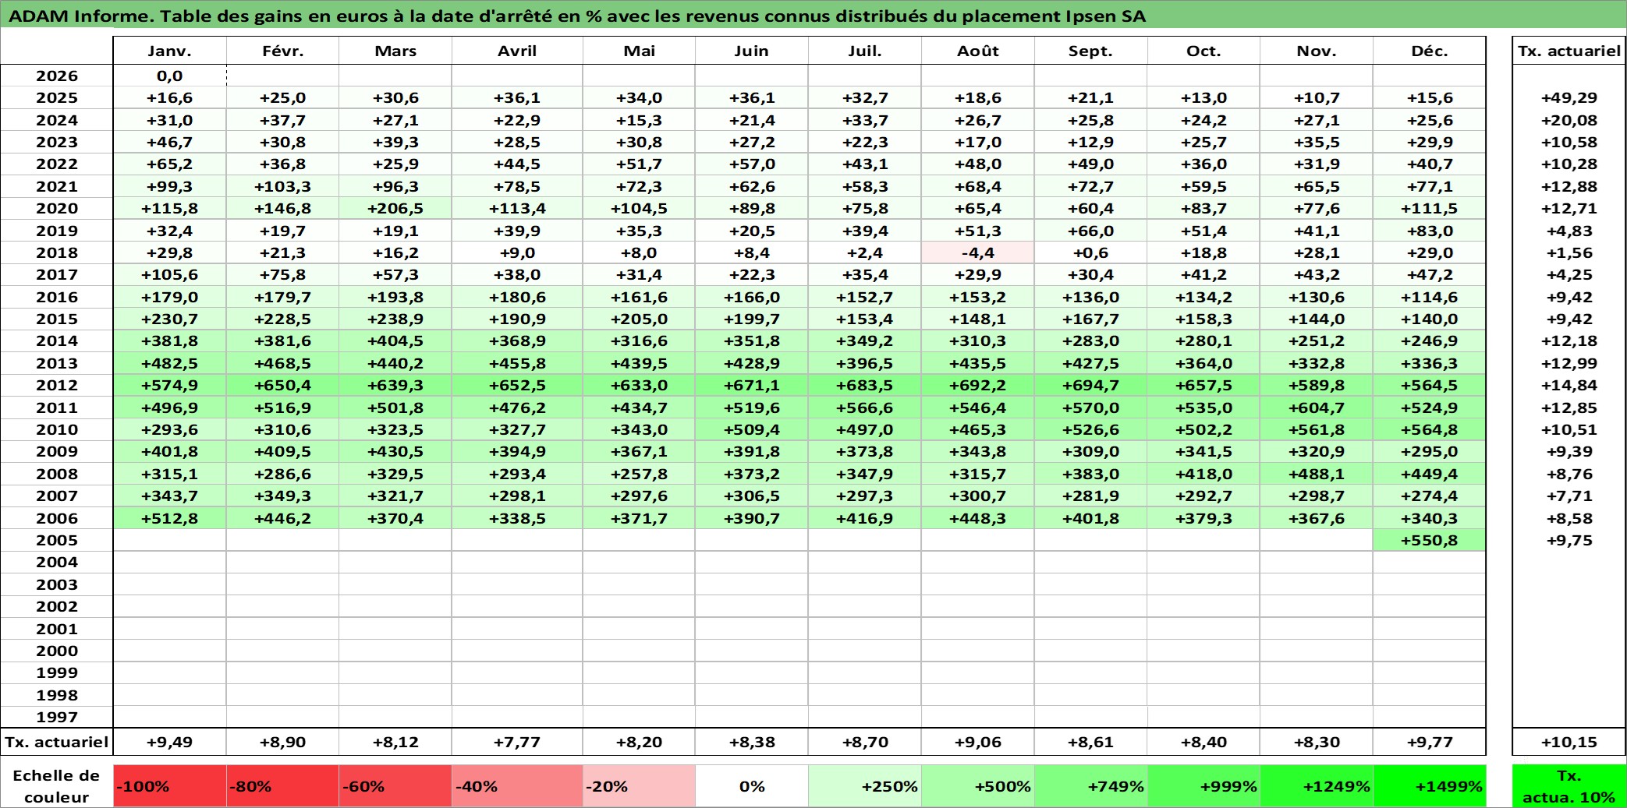Click the -60% color swatch
Image resolution: width=1627 pixels, height=808 pixels.
point(395,786)
